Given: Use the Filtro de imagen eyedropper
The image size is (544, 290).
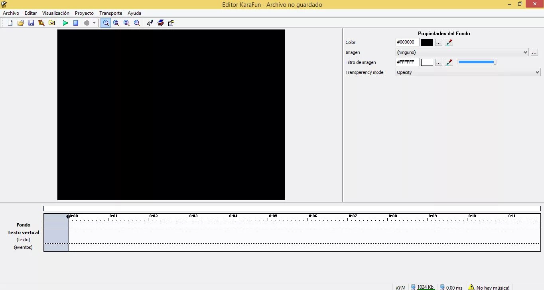Looking at the screenshot, I should (449, 62).
